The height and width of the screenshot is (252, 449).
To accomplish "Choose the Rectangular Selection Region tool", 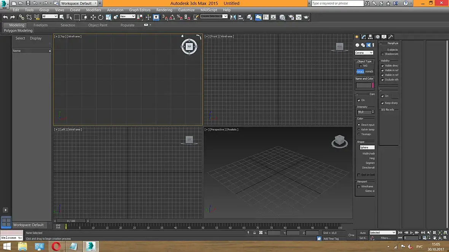I will (x=77, y=17).
